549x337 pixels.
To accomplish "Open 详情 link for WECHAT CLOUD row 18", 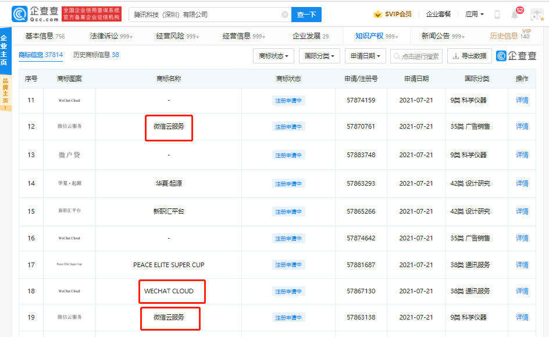I will click(x=522, y=291).
